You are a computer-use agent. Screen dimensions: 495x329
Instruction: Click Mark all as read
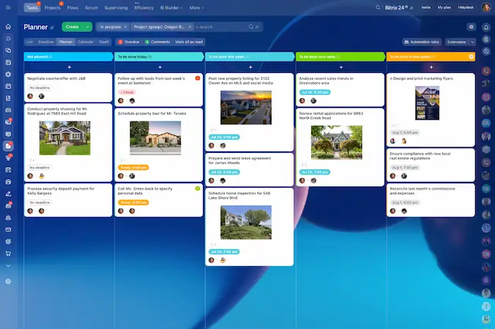tap(189, 42)
